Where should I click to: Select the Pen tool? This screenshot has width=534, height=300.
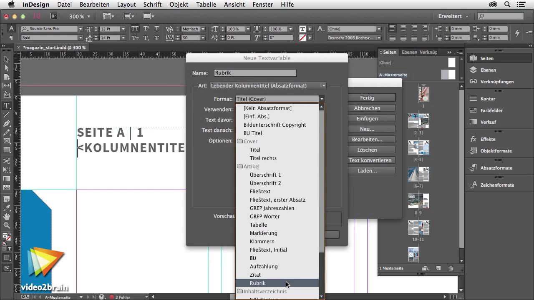(7, 123)
